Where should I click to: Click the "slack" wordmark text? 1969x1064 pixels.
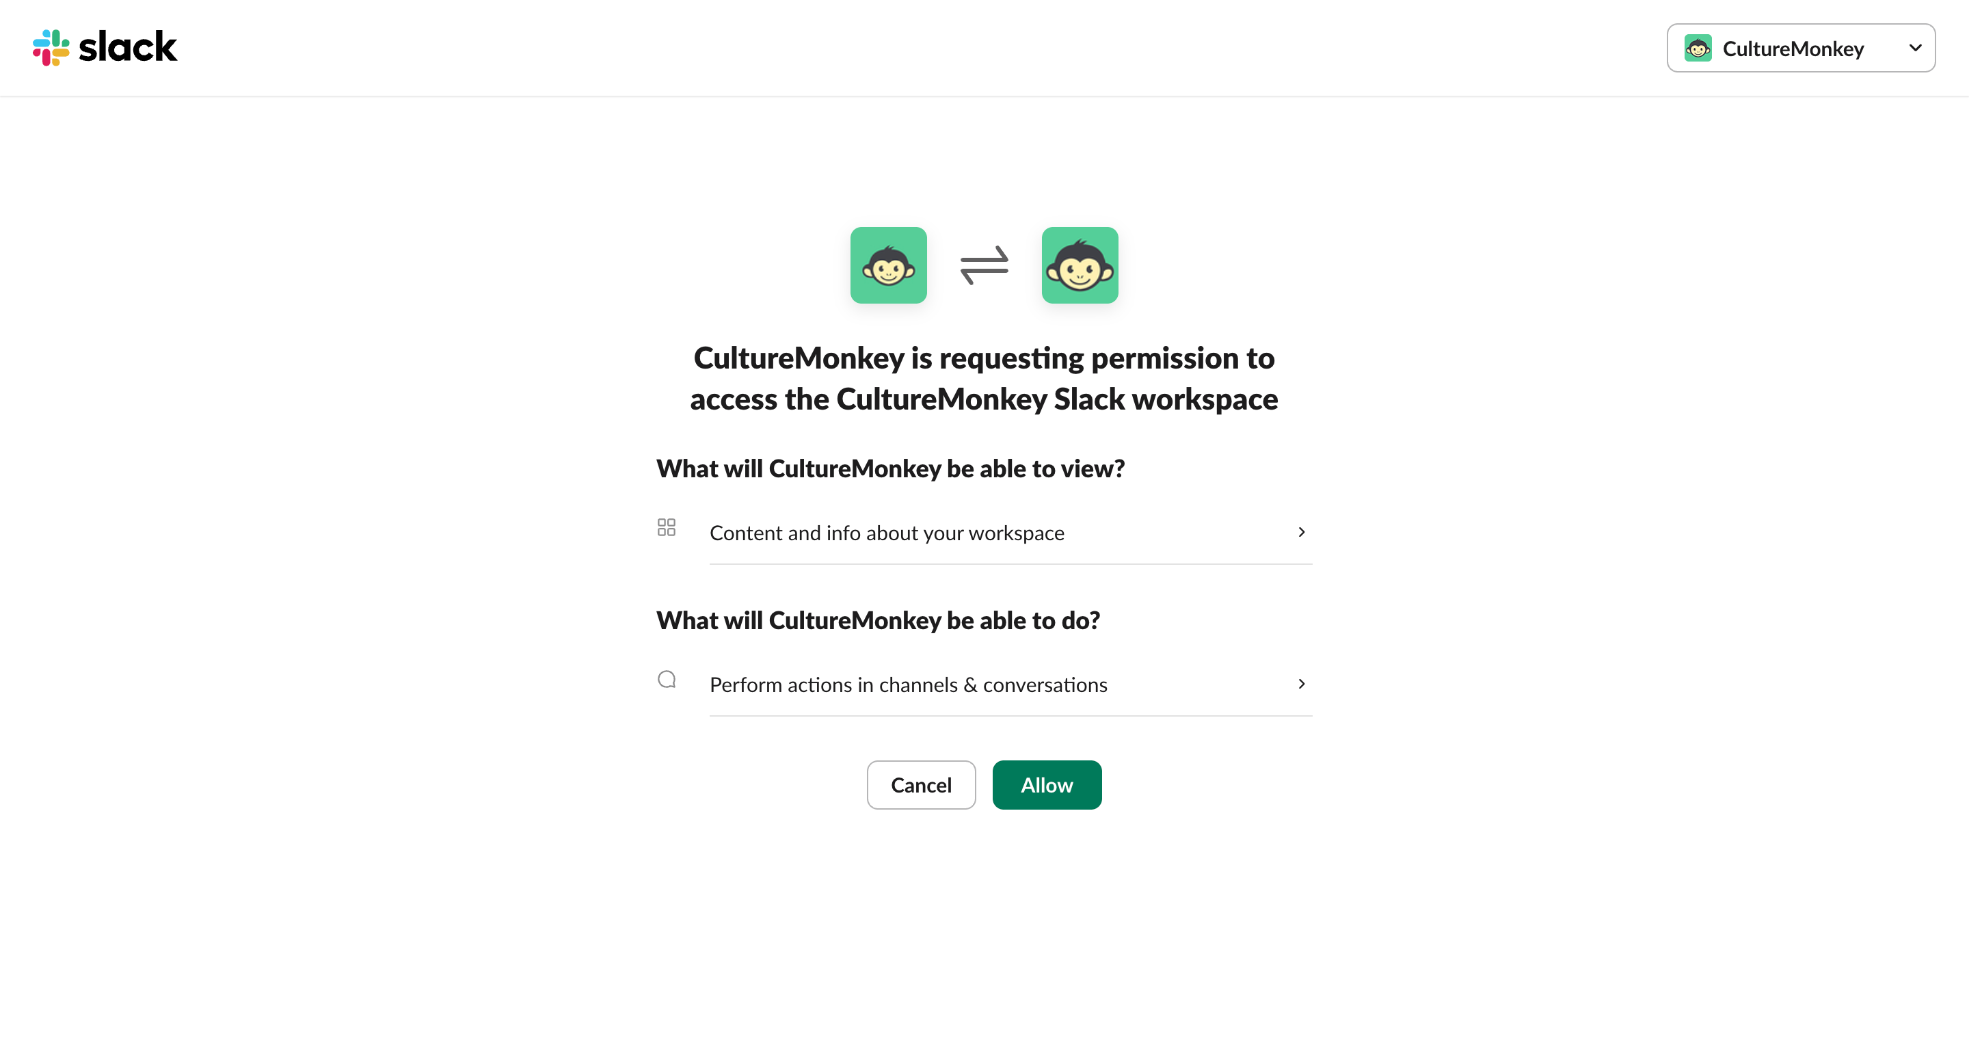pos(128,47)
